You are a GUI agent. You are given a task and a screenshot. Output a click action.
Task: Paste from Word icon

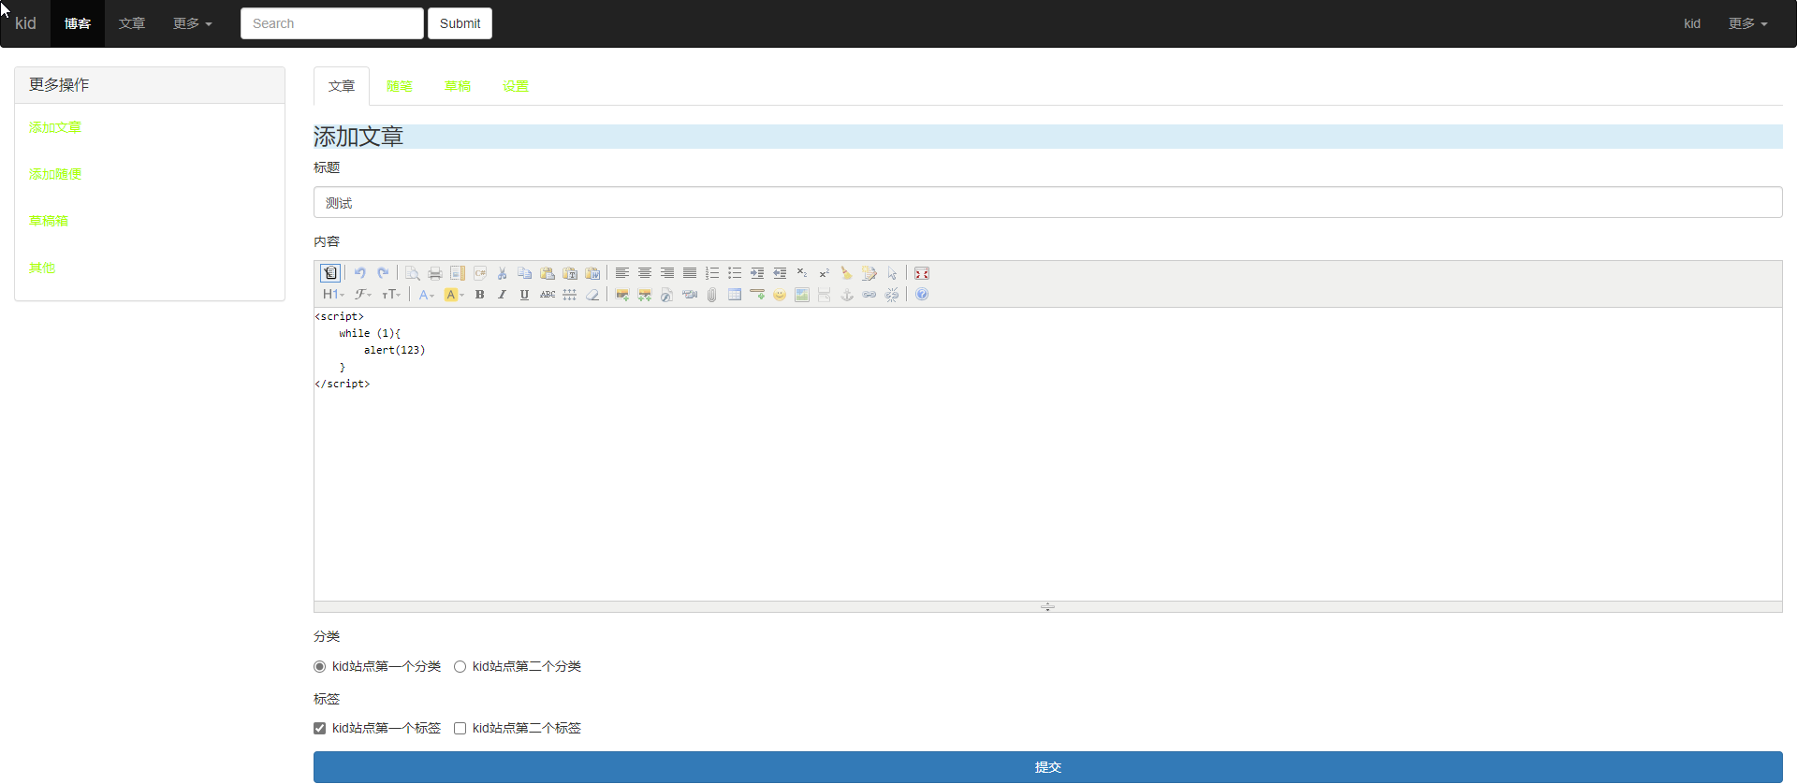592,273
